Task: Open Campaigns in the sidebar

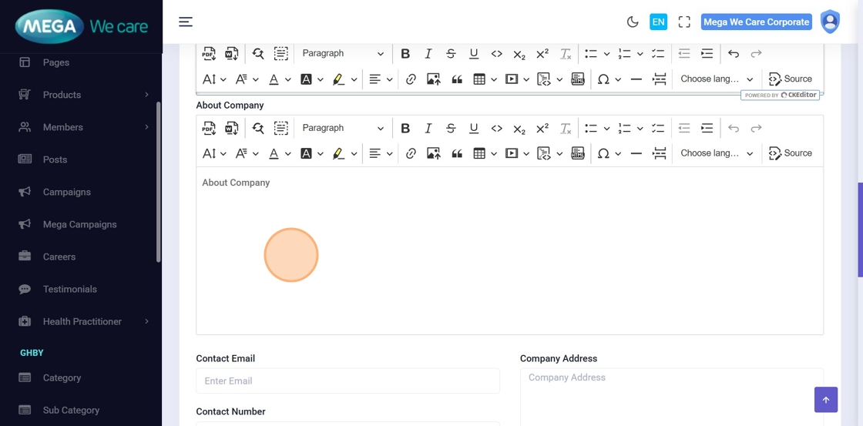Action: click(67, 192)
